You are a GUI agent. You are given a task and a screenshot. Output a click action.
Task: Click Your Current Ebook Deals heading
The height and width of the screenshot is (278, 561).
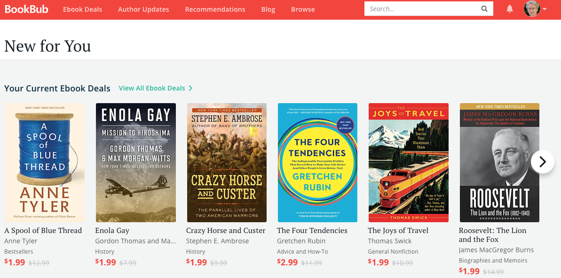click(57, 88)
